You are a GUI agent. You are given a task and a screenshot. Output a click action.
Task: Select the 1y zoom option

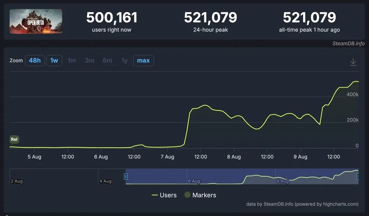pyautogui.click(x=124, y=61)
